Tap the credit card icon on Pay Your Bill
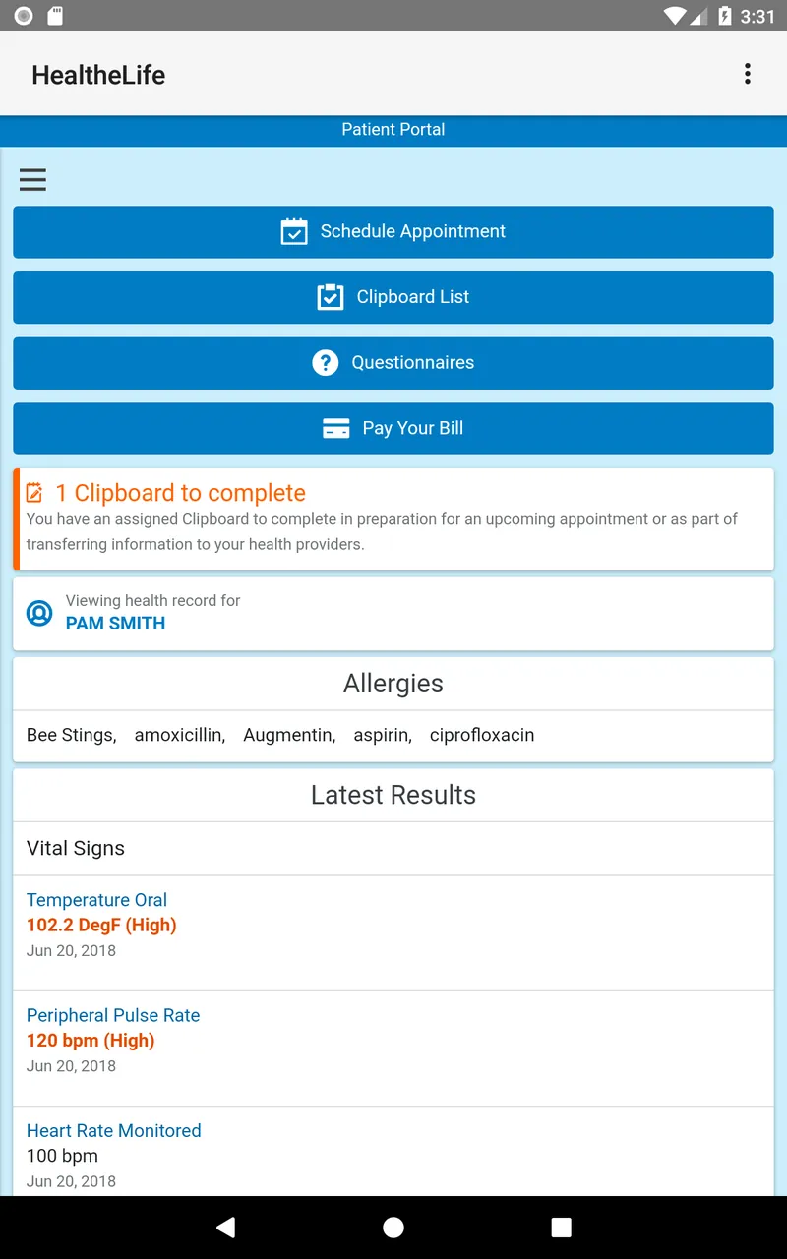 click(335, 428)
